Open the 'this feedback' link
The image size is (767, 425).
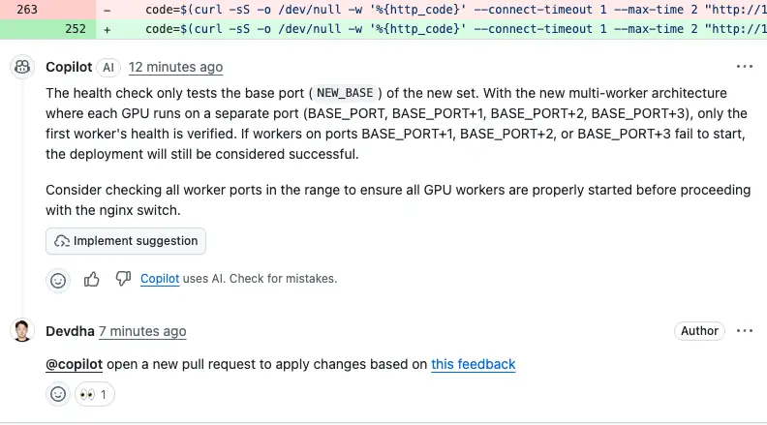[474, 364]
